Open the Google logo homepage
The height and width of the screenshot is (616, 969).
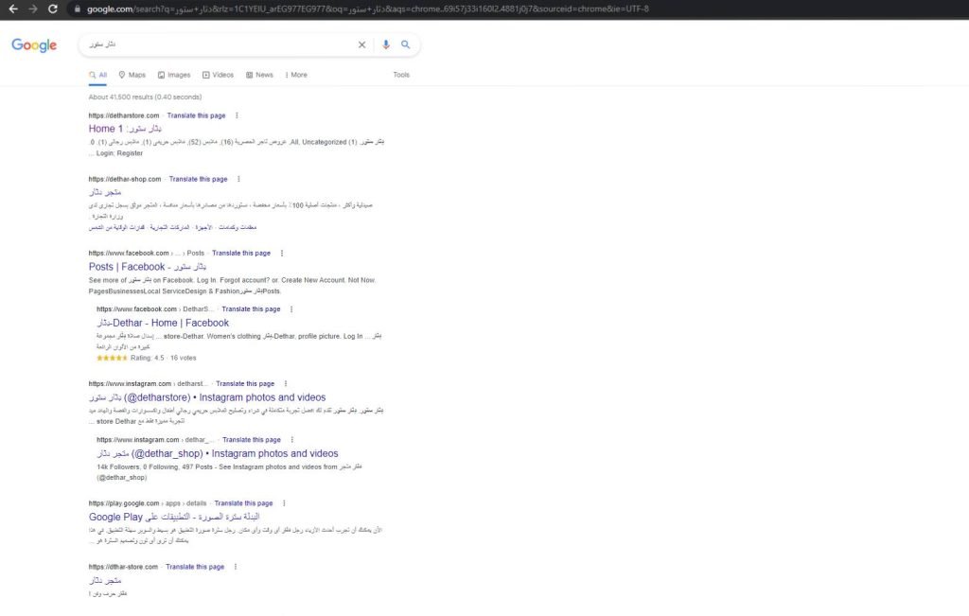tap(34, 45)
